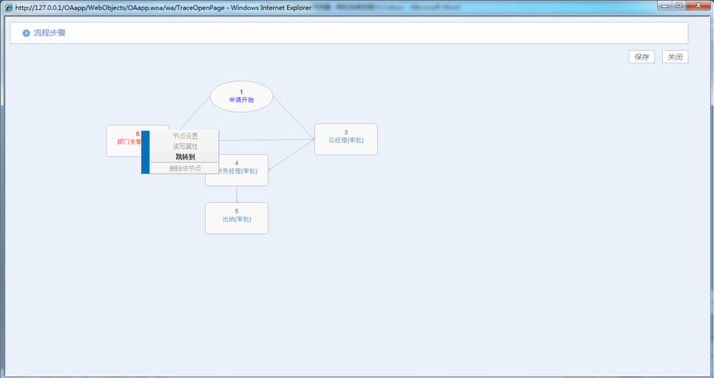
Task: Click the arrow connecting node 4 to node 5
Action: click(236, 194)
